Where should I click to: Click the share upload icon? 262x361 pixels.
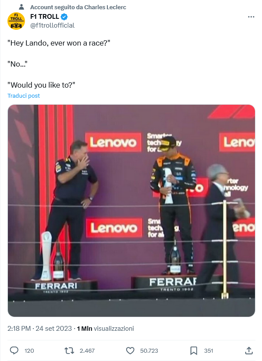pyautogui.click(x=249, y=350)
